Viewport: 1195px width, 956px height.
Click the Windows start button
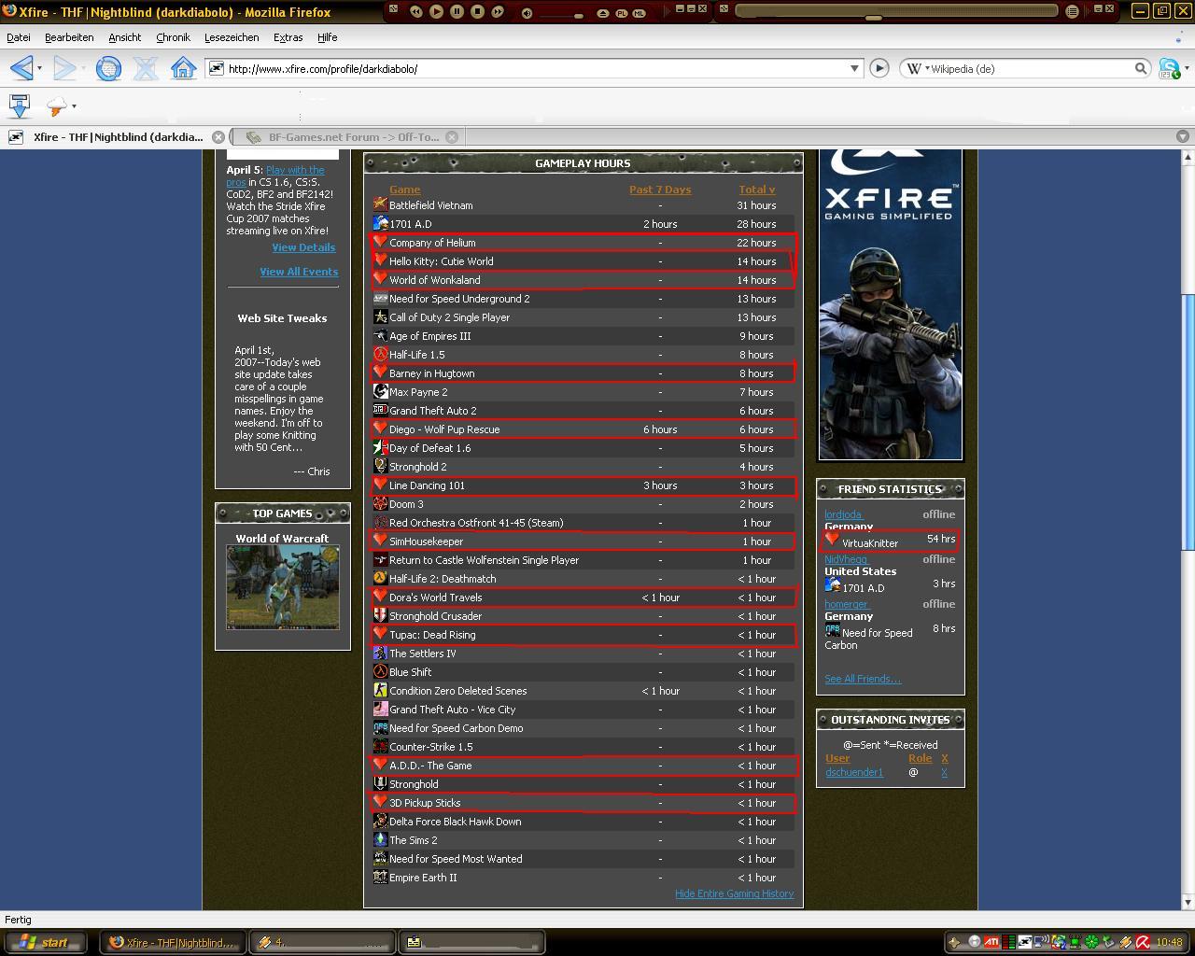(x=45, y=942)
